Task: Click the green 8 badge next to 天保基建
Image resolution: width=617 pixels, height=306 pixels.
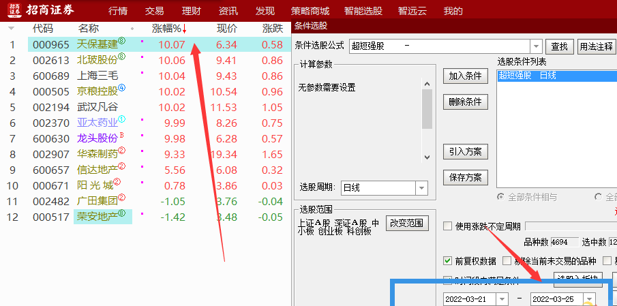Action: click(122, 40)
